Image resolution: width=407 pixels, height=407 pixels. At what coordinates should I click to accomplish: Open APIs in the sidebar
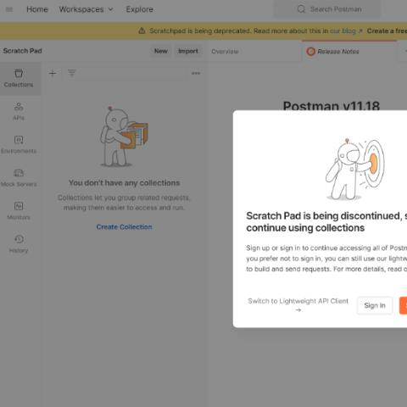point(19,112)
